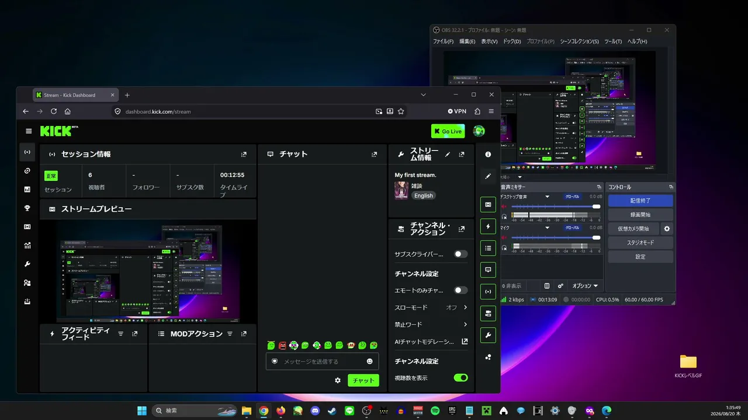Toggle エモートのみチャット switch
Viewport: 748px width, 420px height.
461,290
